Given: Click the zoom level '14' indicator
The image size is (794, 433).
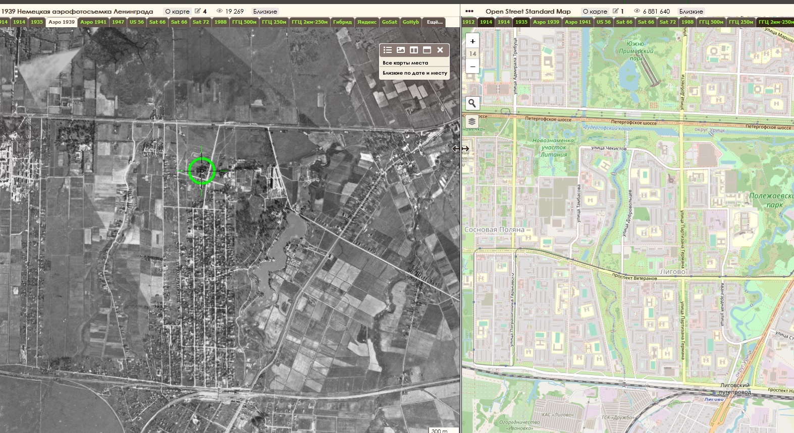Looking at the screenshot, I should (x=472, y=53).
